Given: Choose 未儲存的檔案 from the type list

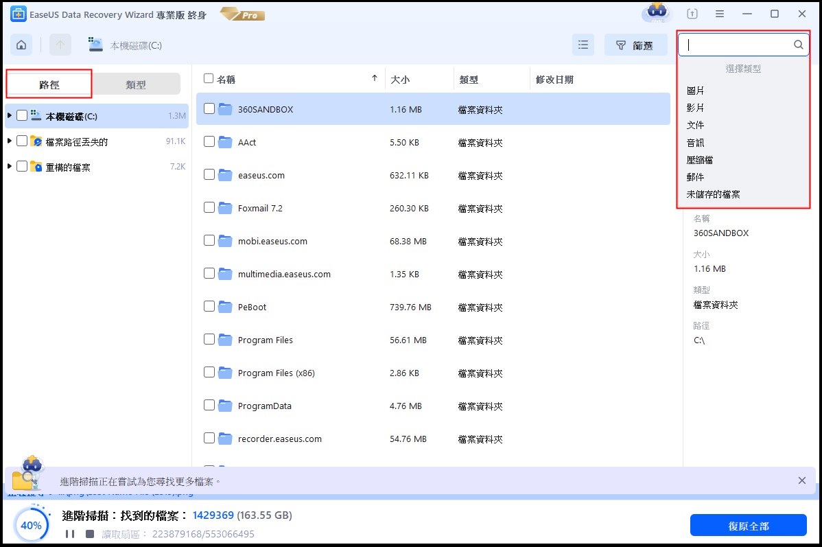Looking at the screenshot, I should (713, 194).
